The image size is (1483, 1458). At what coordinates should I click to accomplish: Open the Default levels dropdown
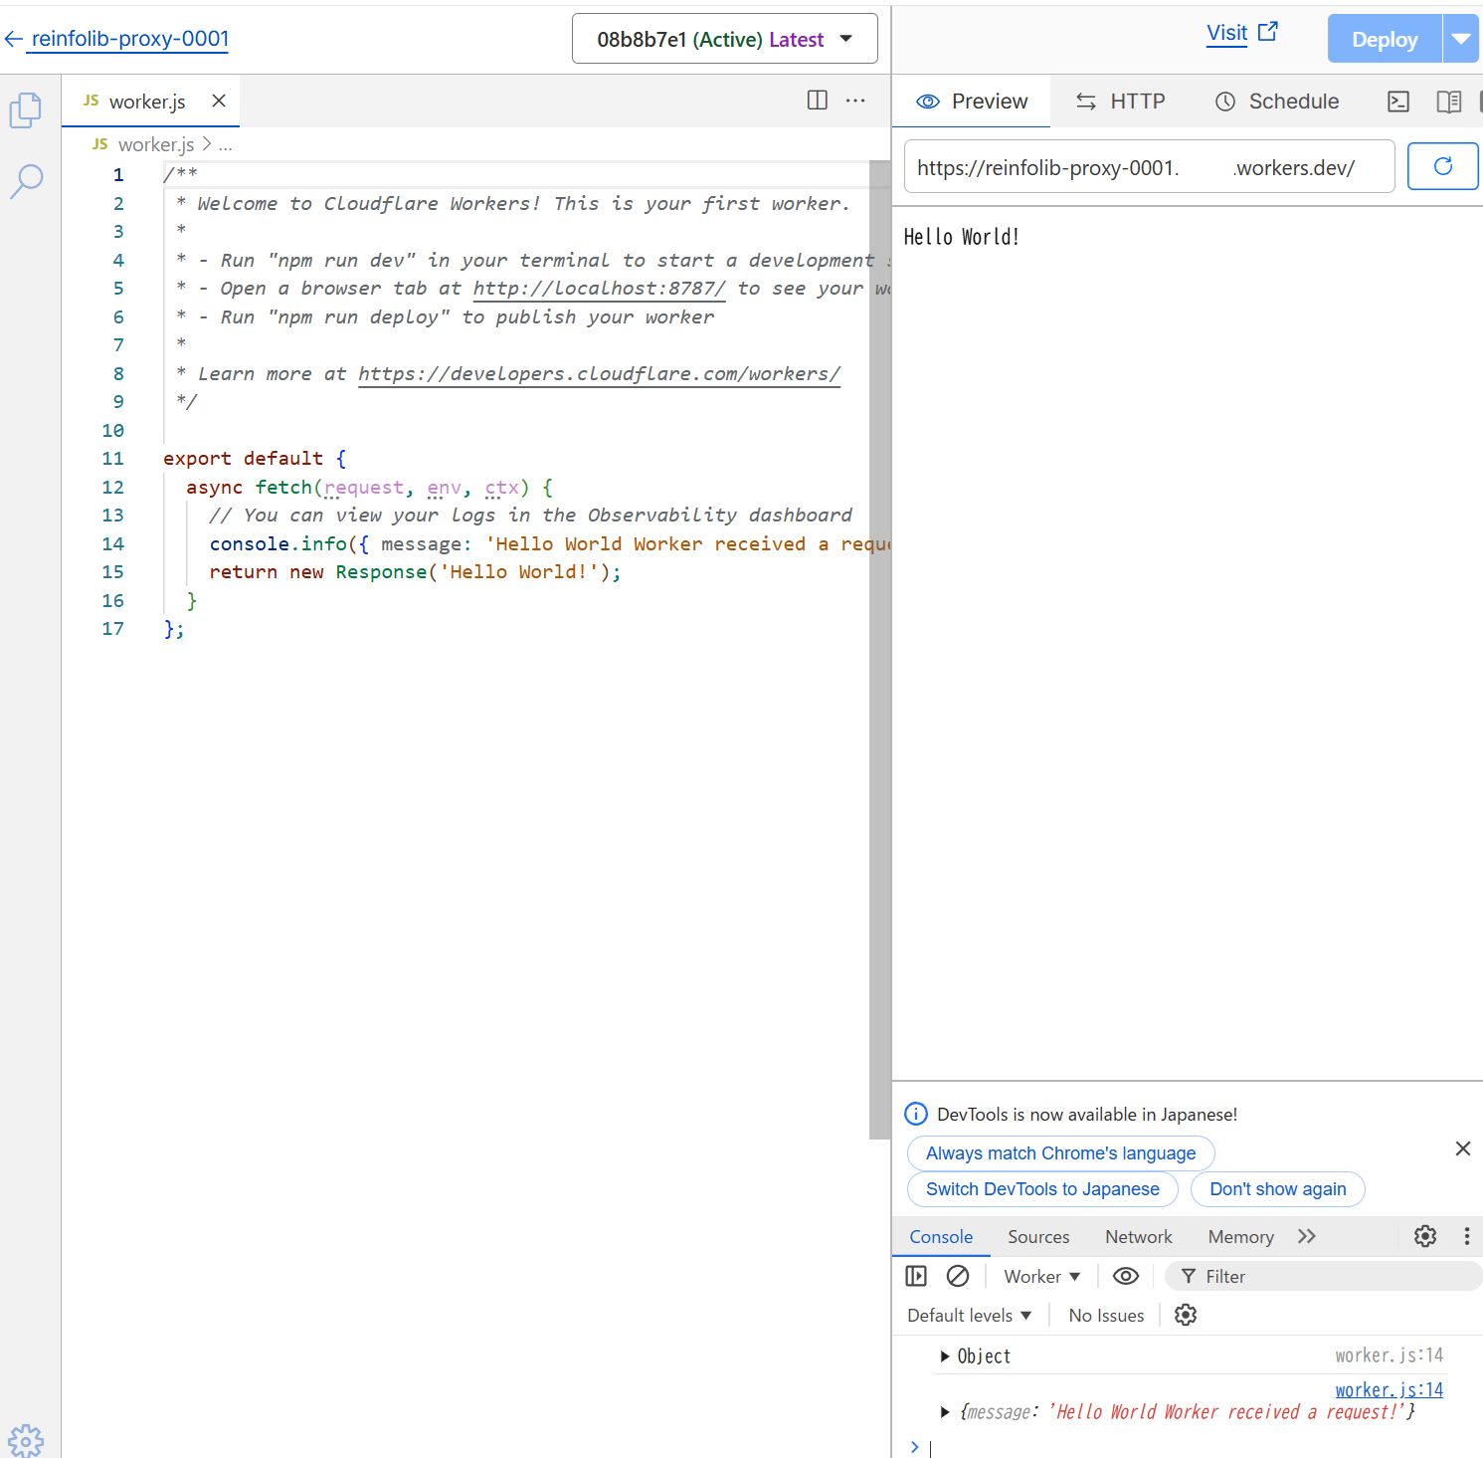pos(970,1316)
